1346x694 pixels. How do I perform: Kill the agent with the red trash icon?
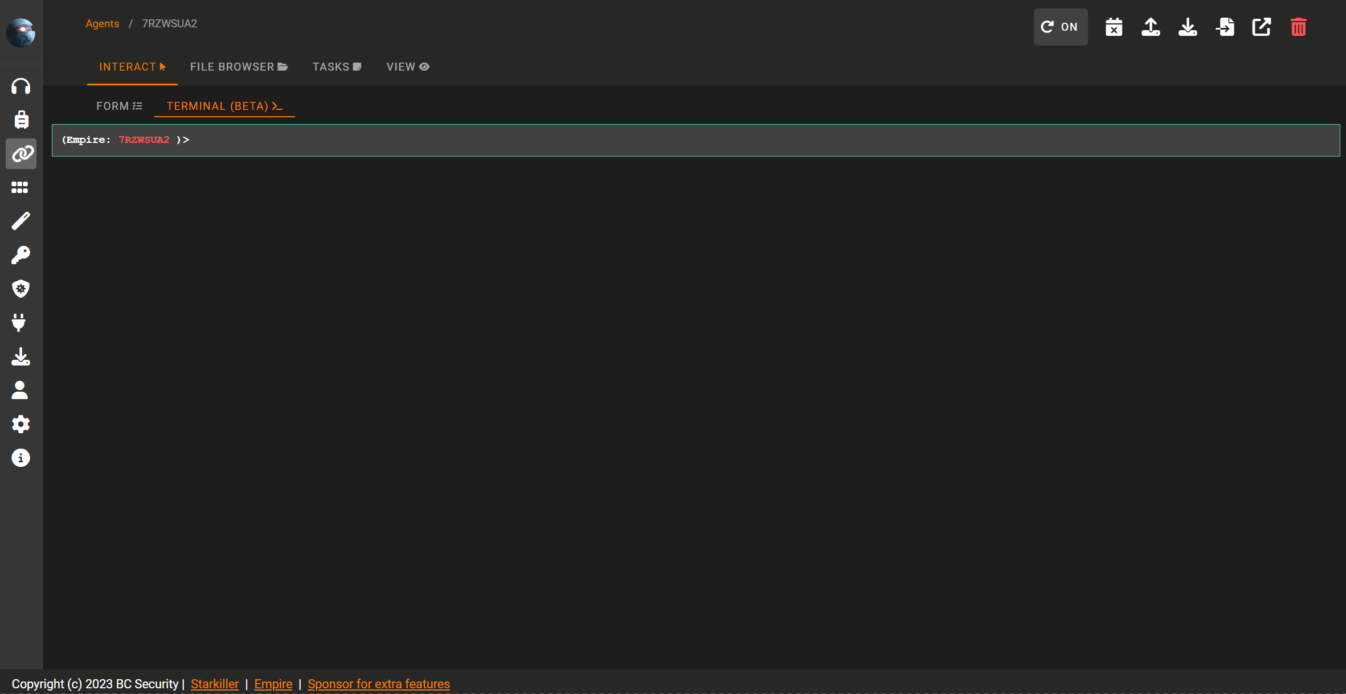(1298, 26)
